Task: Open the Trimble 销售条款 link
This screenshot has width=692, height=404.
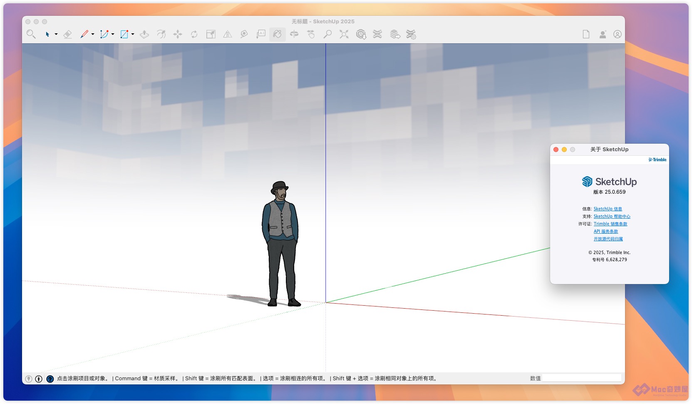Action: (x=610, y=224)
